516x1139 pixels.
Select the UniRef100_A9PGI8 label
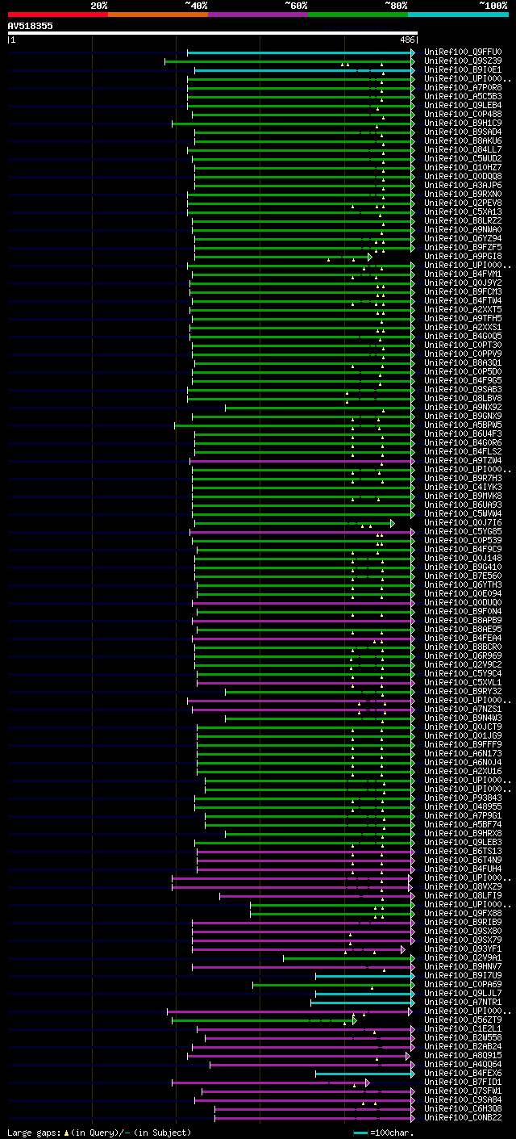coord(463,257)
